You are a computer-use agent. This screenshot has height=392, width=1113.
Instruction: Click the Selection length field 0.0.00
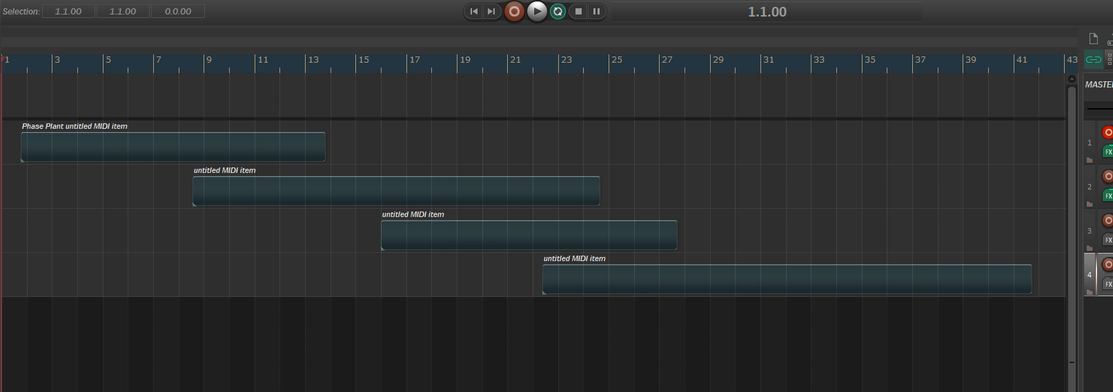coord(178,11)
